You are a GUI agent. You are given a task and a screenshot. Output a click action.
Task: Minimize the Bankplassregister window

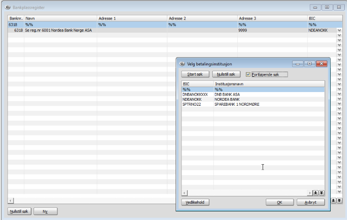[x=315, y=7]
